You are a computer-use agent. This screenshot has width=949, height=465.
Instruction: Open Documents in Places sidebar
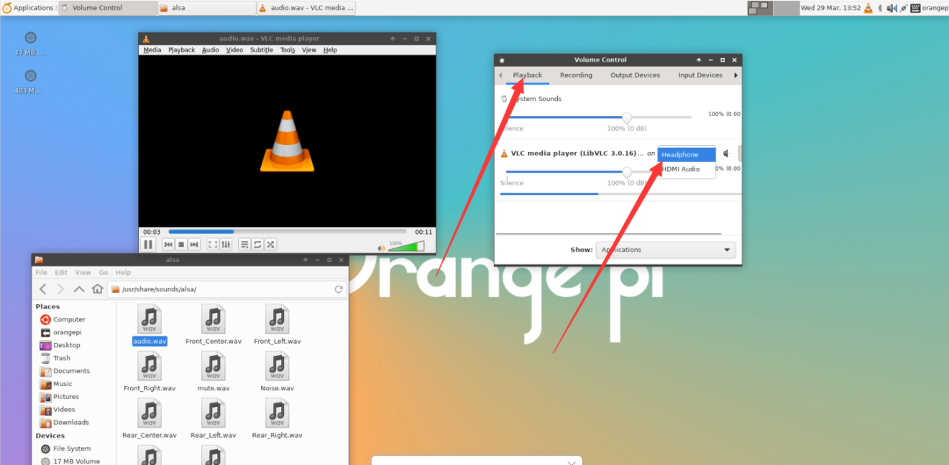[71, 371]
